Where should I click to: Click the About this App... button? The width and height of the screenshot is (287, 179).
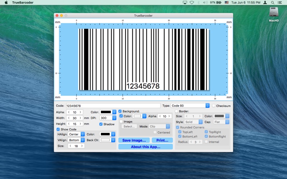click(146, 147)
